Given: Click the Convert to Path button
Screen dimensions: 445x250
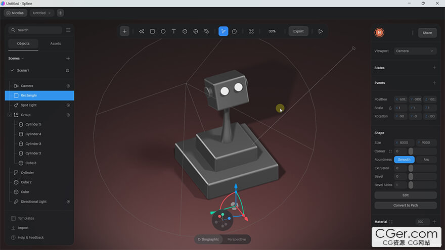Looking at the screenshot, I should [405, 205].
